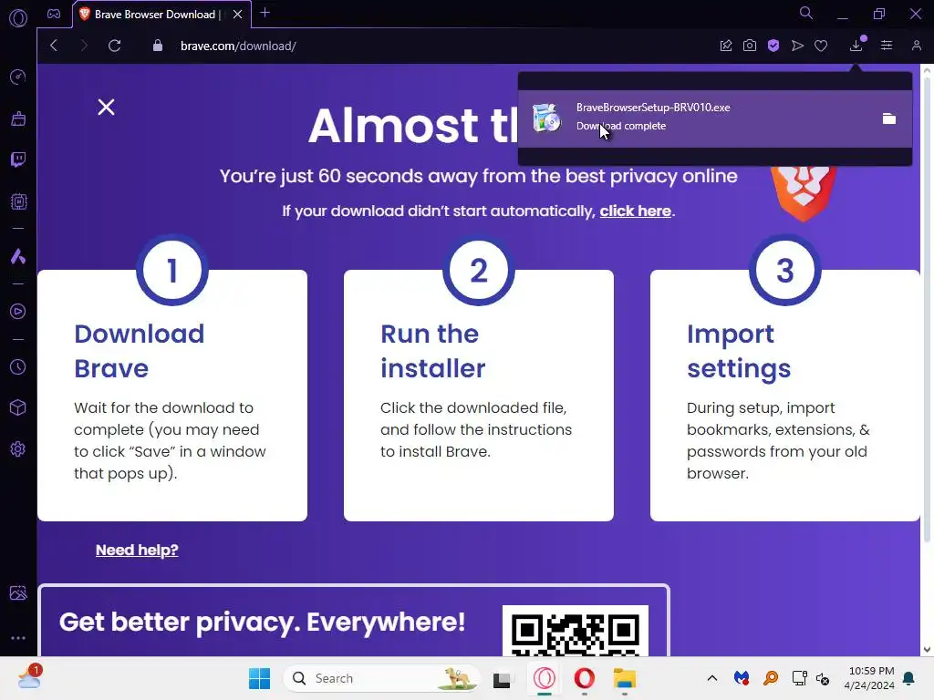
Task: Click the muted volume tray icon
Action: point(823,678)
